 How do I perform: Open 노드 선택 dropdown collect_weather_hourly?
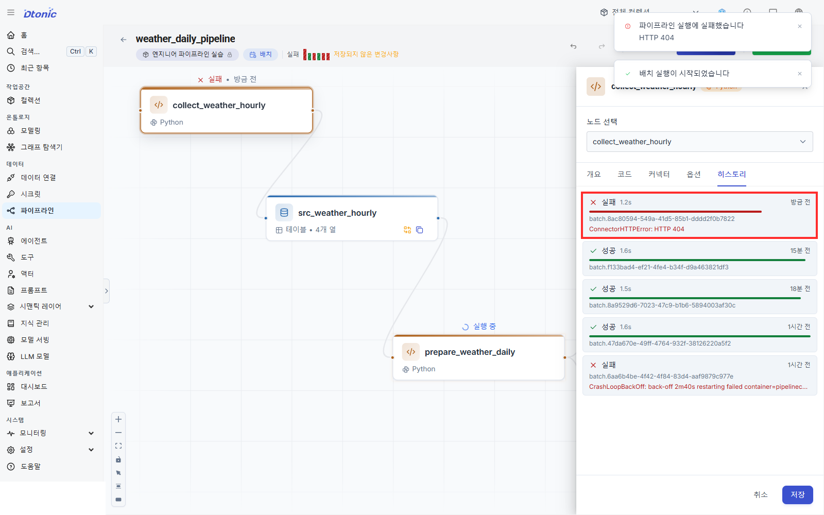(x=699, y=142)
